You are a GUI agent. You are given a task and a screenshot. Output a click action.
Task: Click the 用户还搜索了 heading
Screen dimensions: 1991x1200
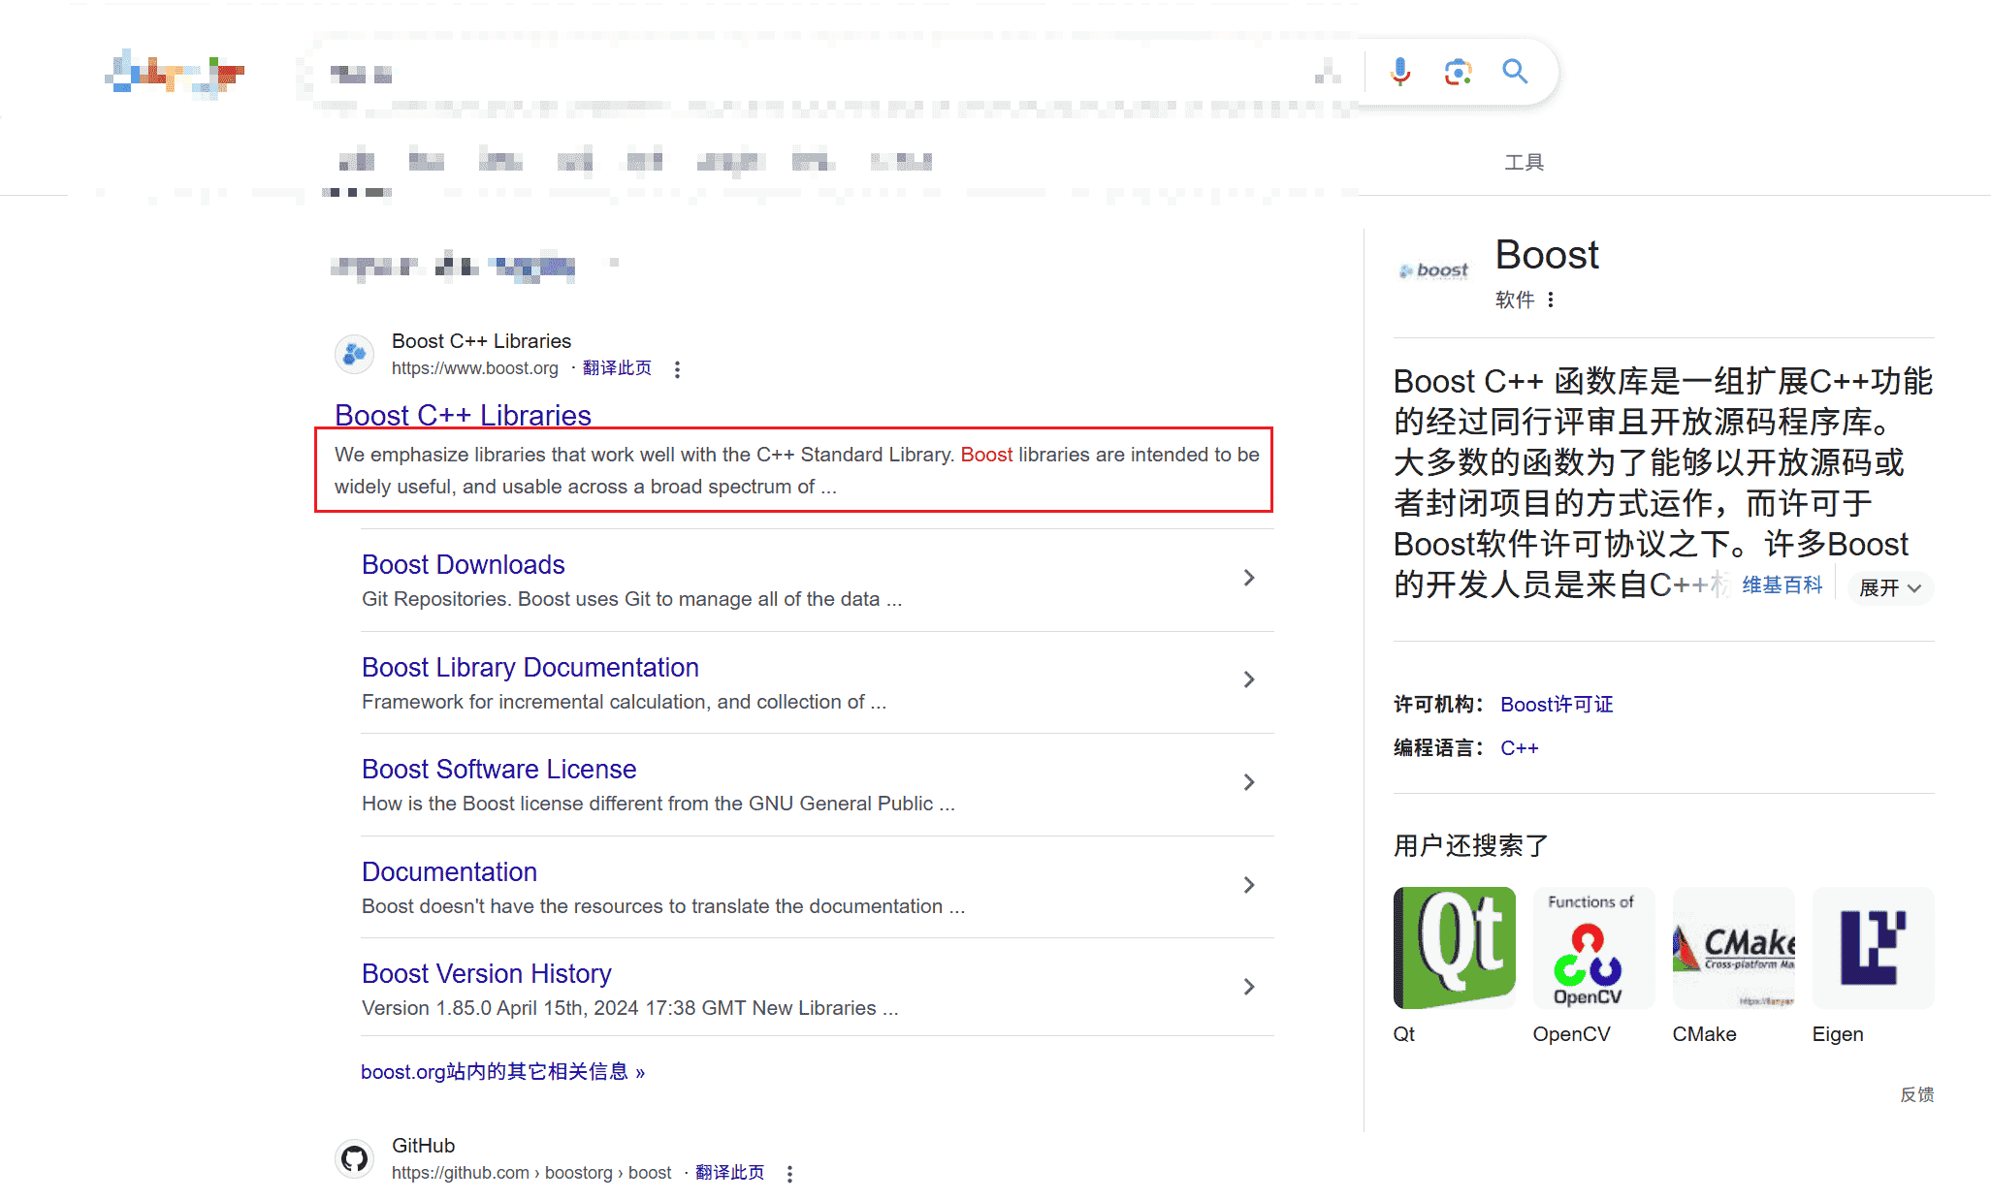tap(1470, 846)
